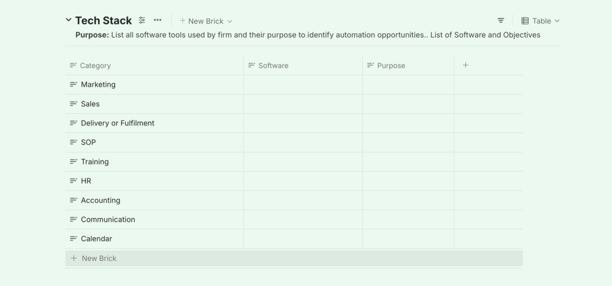Open the three-dot more options menu
Screen dimensions: 612x286
(158, 20)
